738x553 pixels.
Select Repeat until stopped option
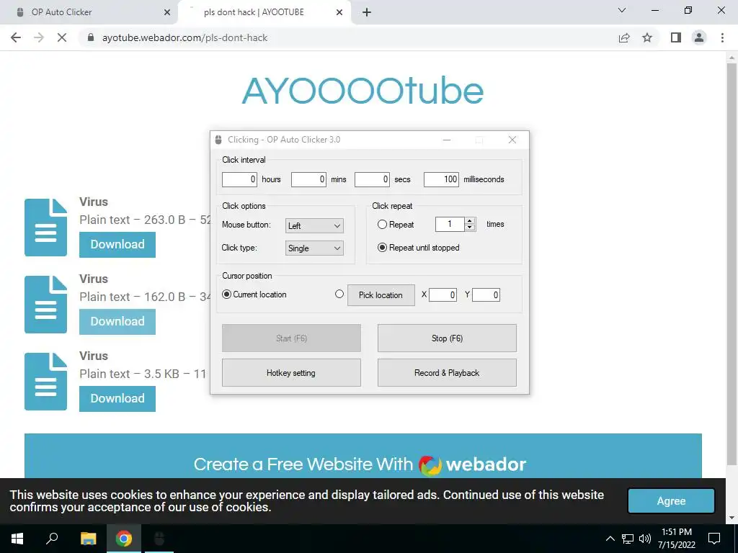[x=382, y=248]
